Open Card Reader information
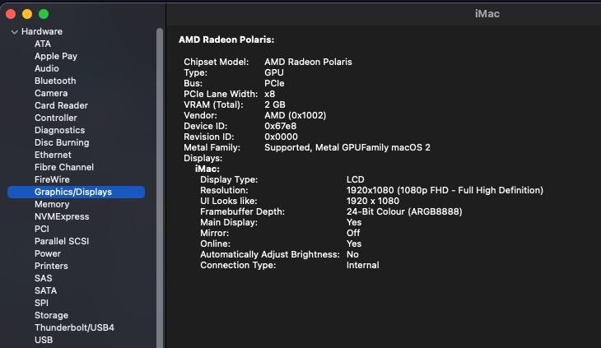The image size is (601, 348). [61, 105]
